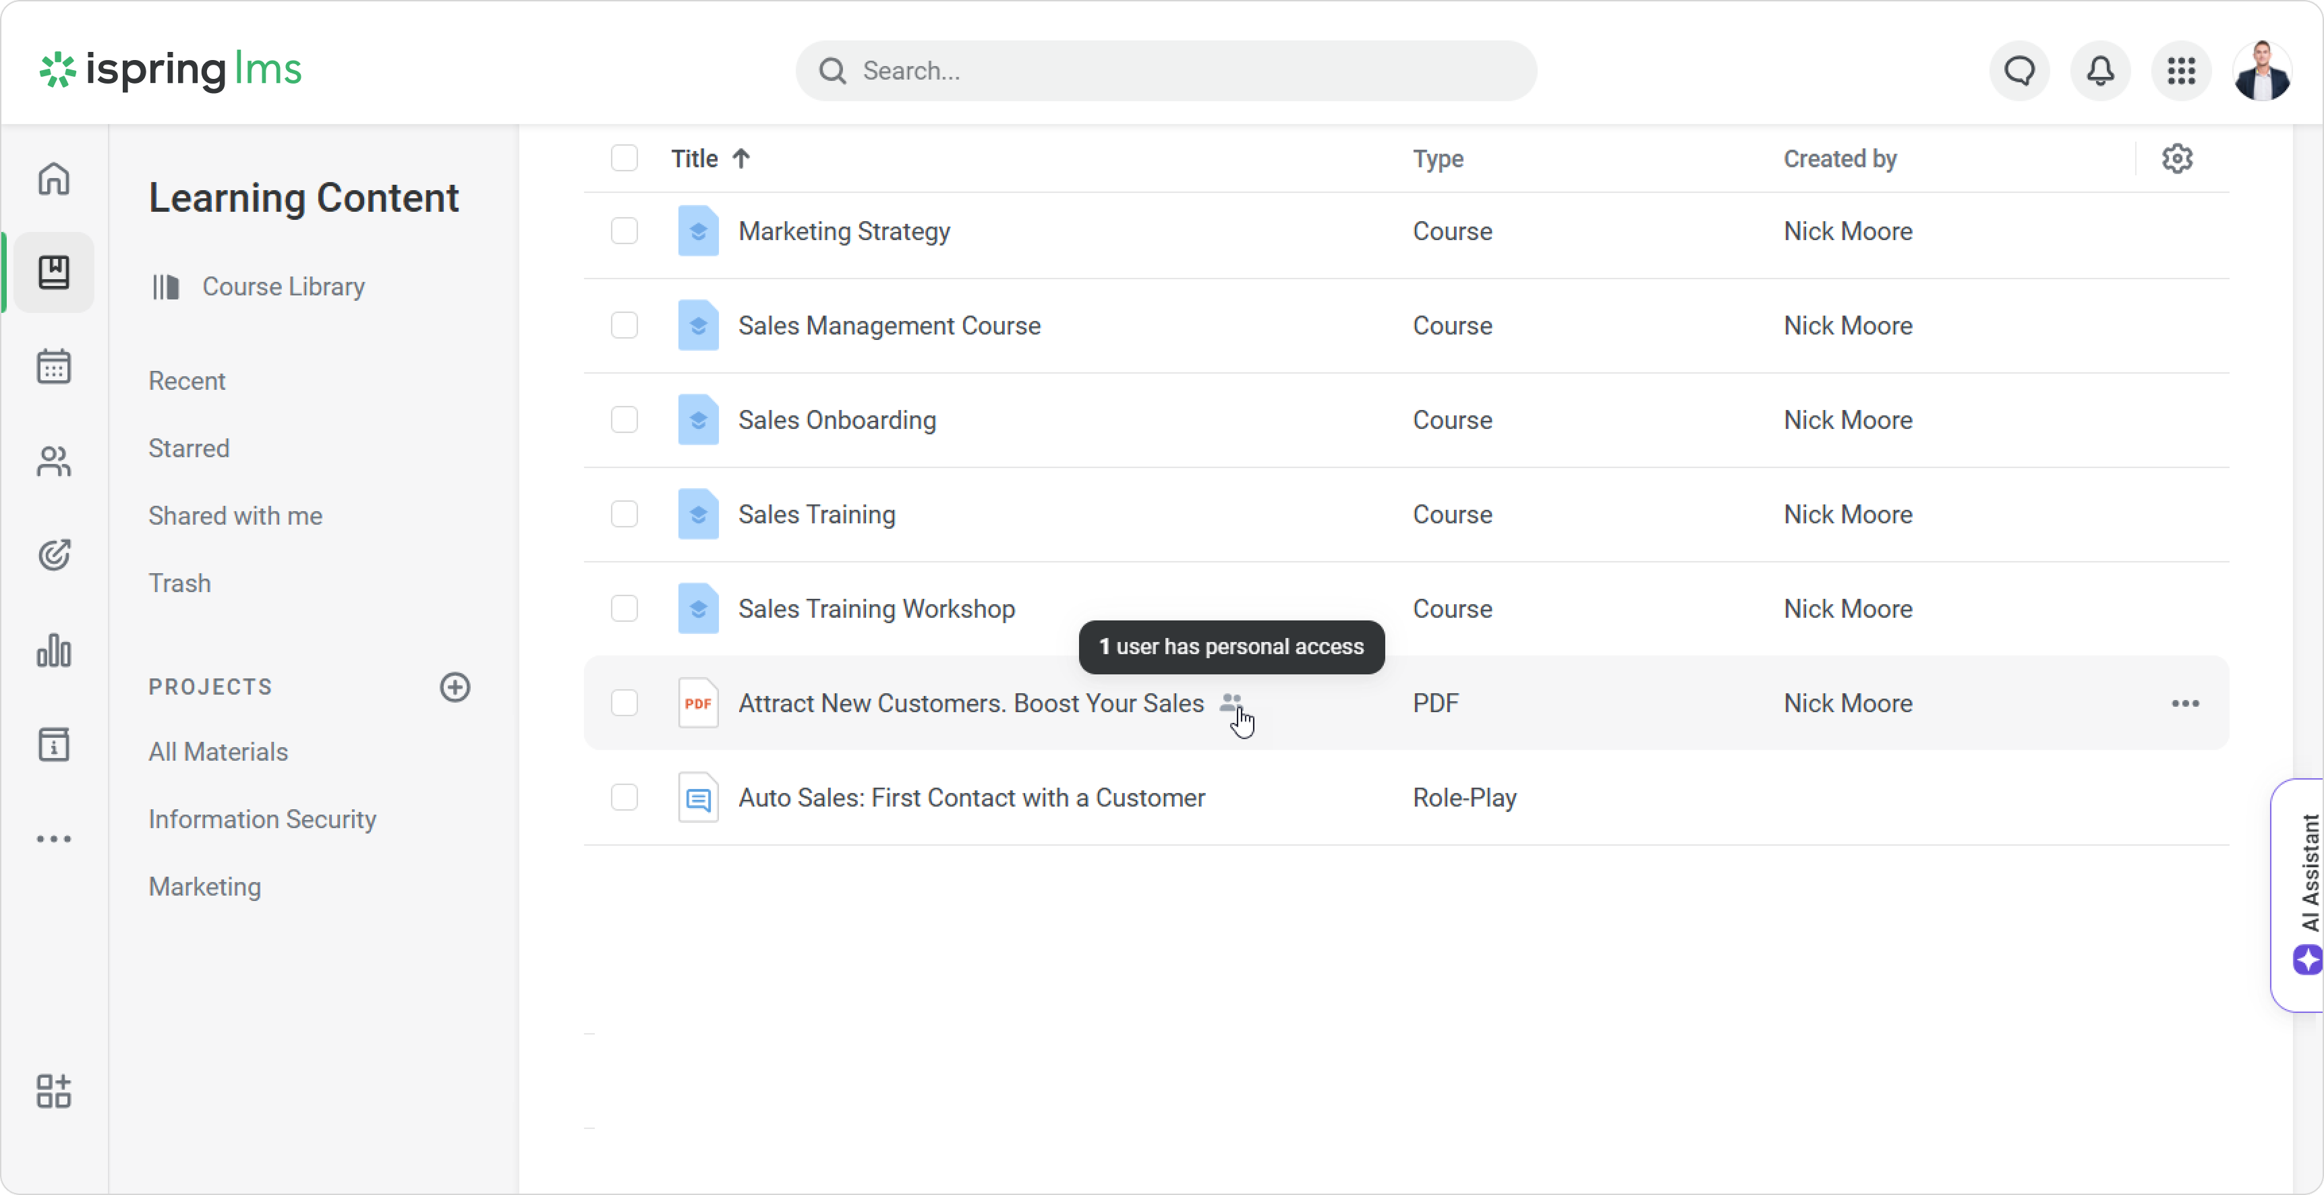
Task: Go to the Trash section
Action: 179,583
